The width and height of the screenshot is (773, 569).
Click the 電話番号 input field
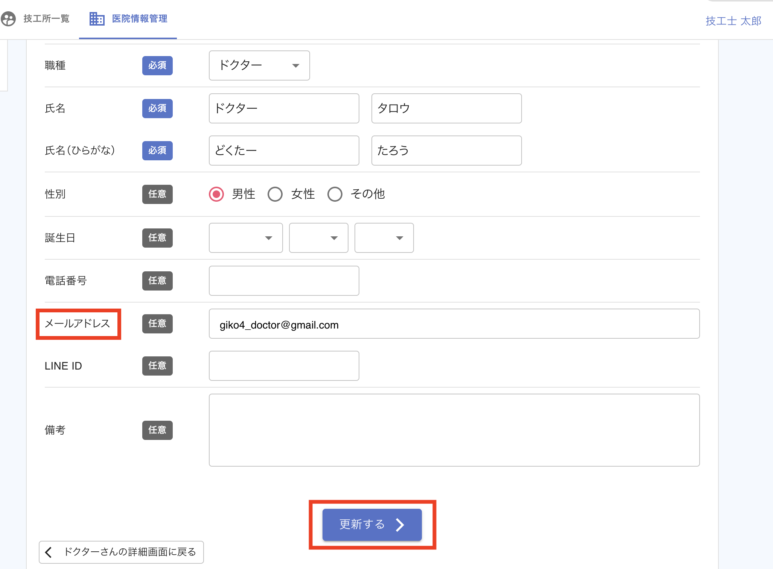pyautogui.click(x=284, y=281)
